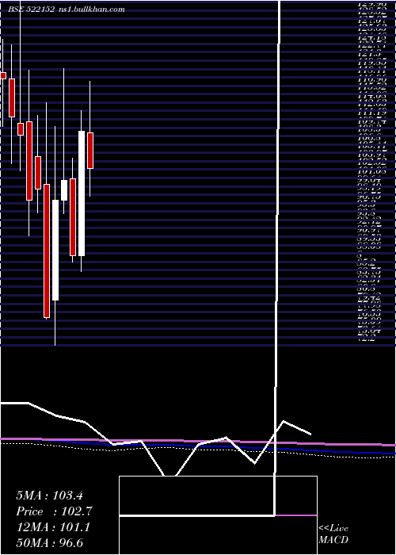Viewport: 396px width, 555px height.
Task: Click the 50MA : 96.6 value
Action: (x=49, y=543)
